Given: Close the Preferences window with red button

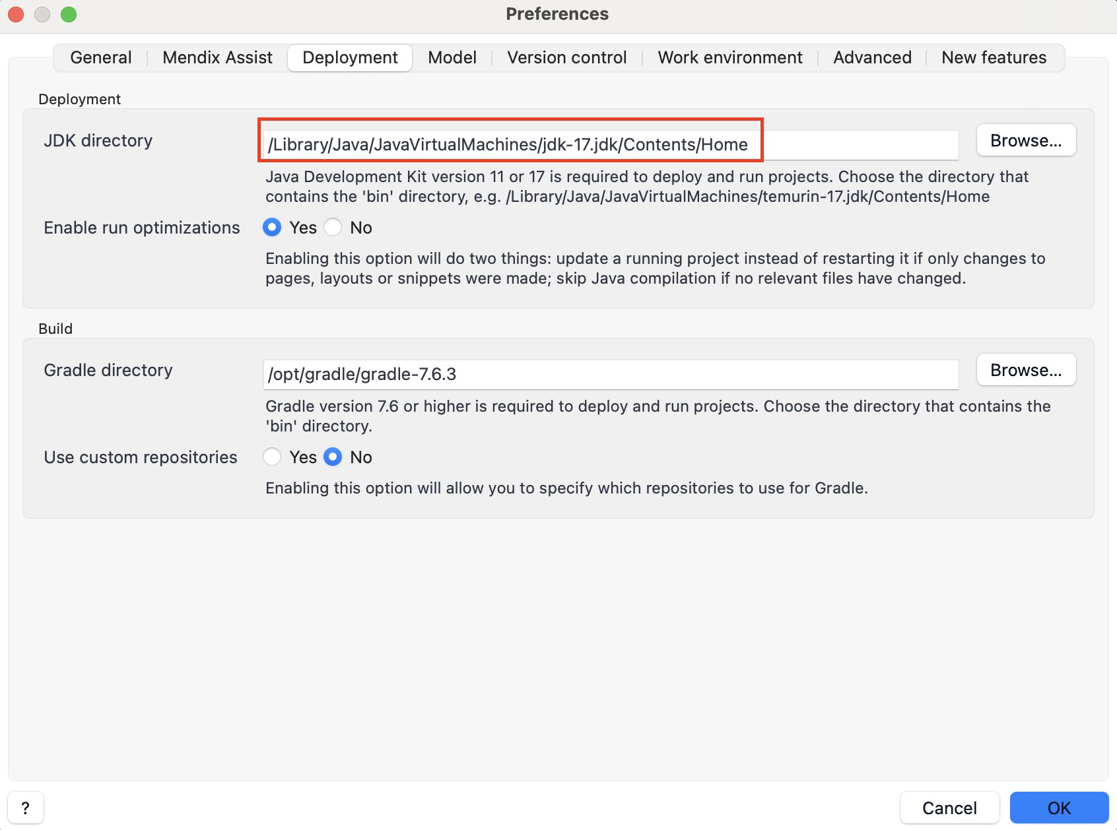Looking at the screenshot, I should [x=16, y=14].
